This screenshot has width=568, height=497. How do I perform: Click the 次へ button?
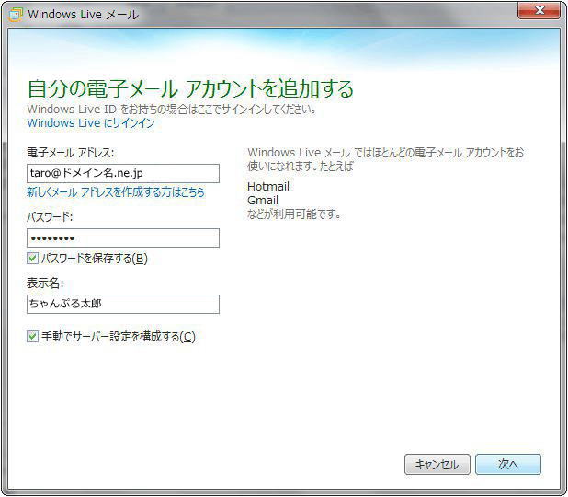pyautogui.click(x=508, y=465)
